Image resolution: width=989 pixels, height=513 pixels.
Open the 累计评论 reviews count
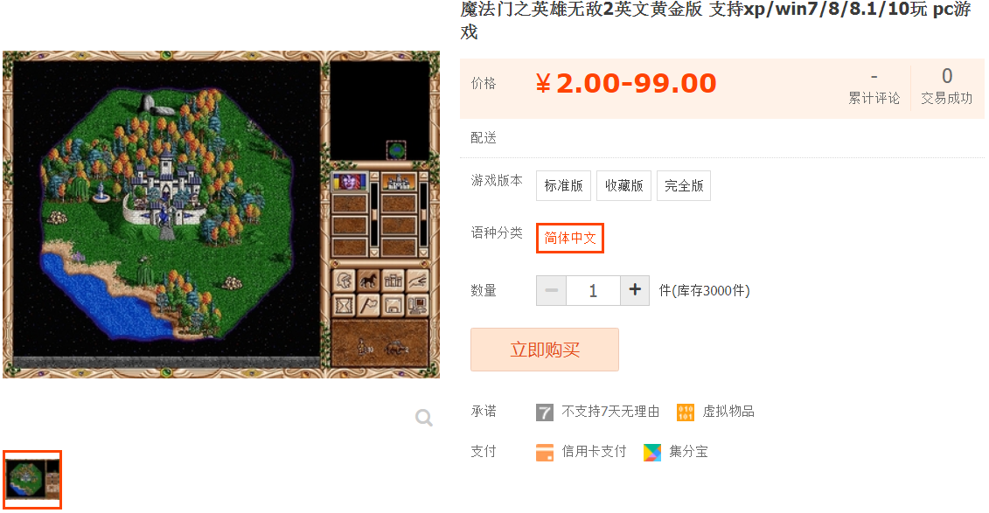[874, 88]
